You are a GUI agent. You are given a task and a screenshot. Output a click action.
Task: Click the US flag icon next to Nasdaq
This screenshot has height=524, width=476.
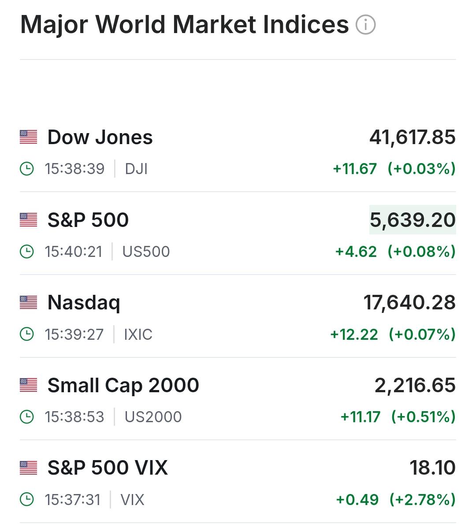point(29,302)
